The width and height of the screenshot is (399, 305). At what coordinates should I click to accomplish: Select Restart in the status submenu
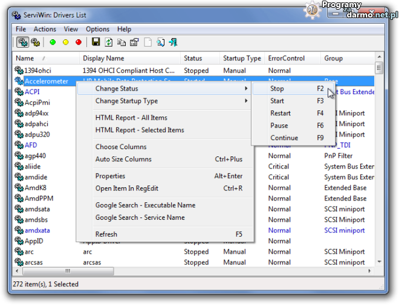pos(281,113)
